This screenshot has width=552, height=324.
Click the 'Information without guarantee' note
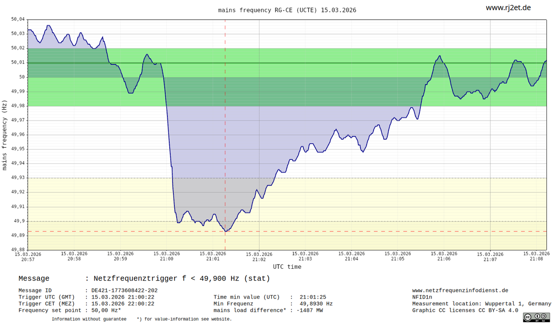(89, 319)
